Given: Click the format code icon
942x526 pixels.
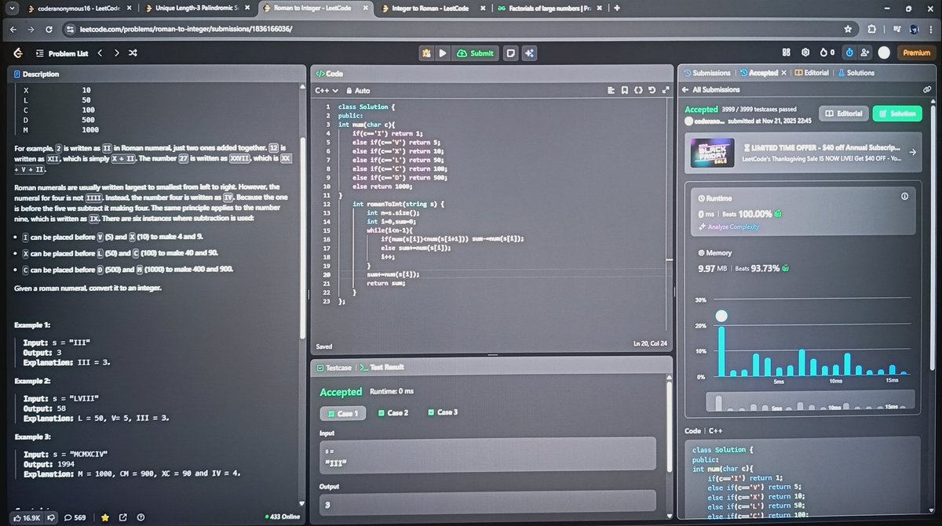Looking at the screenshot, I should point(611,90).
